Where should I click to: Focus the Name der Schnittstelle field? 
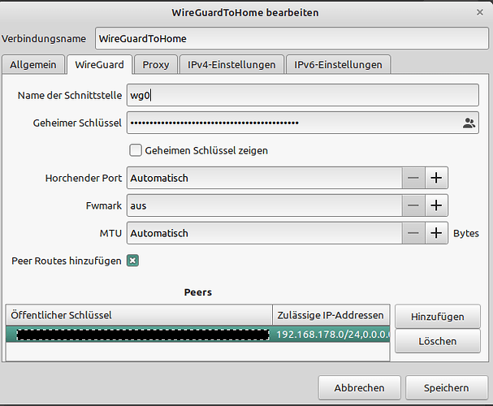tap(303, 95)
